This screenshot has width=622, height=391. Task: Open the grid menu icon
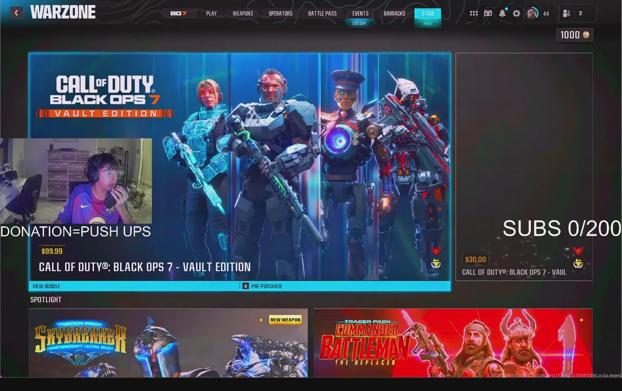pos(474,14)
